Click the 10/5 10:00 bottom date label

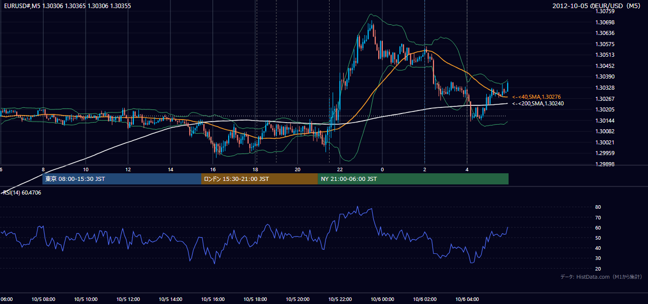pyautogui.click(x=86, y=299)
